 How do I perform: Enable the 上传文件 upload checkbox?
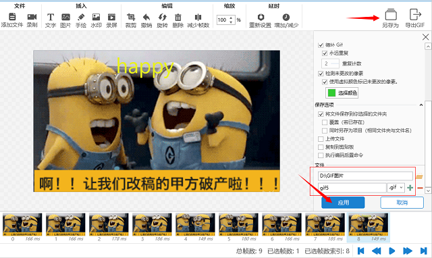[321, 139]
